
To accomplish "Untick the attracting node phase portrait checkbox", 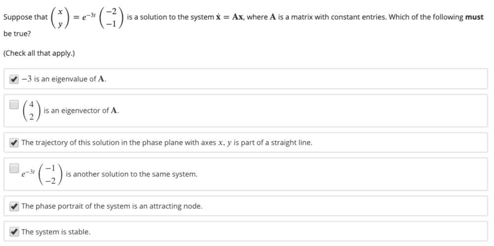I will [x=14, y=206].
